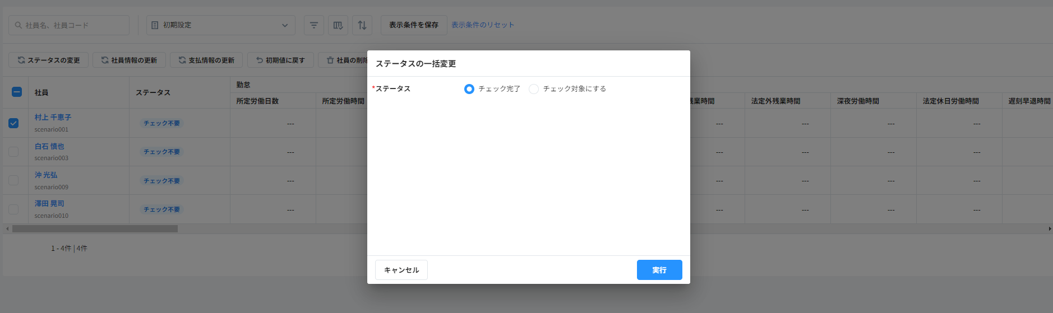Click the horizontal scrollbar thumb
The width and height of the screenshot is (1053, 313).
click(95, 228)
